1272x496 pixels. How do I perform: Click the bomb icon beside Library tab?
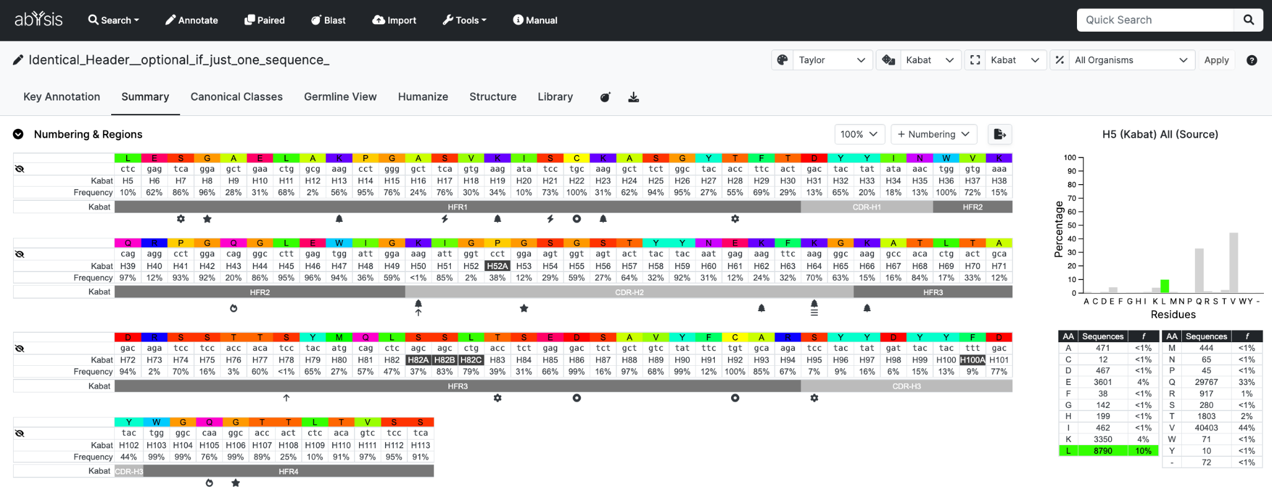605,97
